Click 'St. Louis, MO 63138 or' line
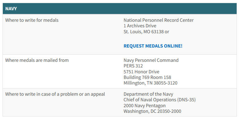The height and width of the screenshot is (119, 241). (x=146, y=32)
